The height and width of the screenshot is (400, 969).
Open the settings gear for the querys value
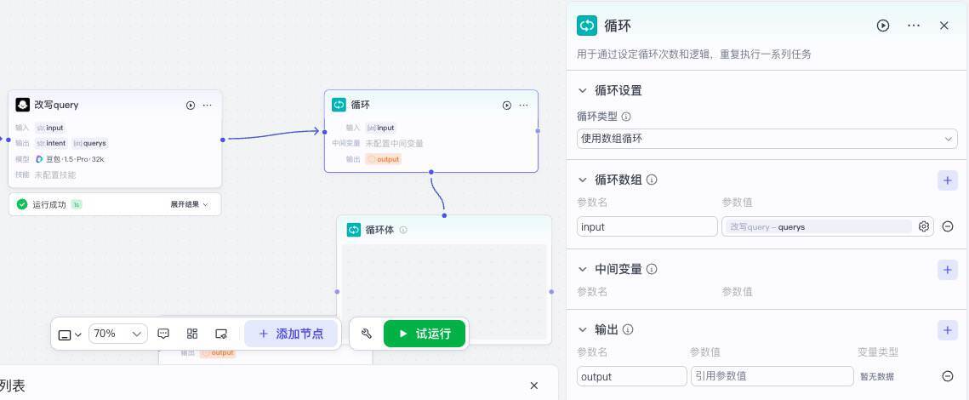point(924,226)
